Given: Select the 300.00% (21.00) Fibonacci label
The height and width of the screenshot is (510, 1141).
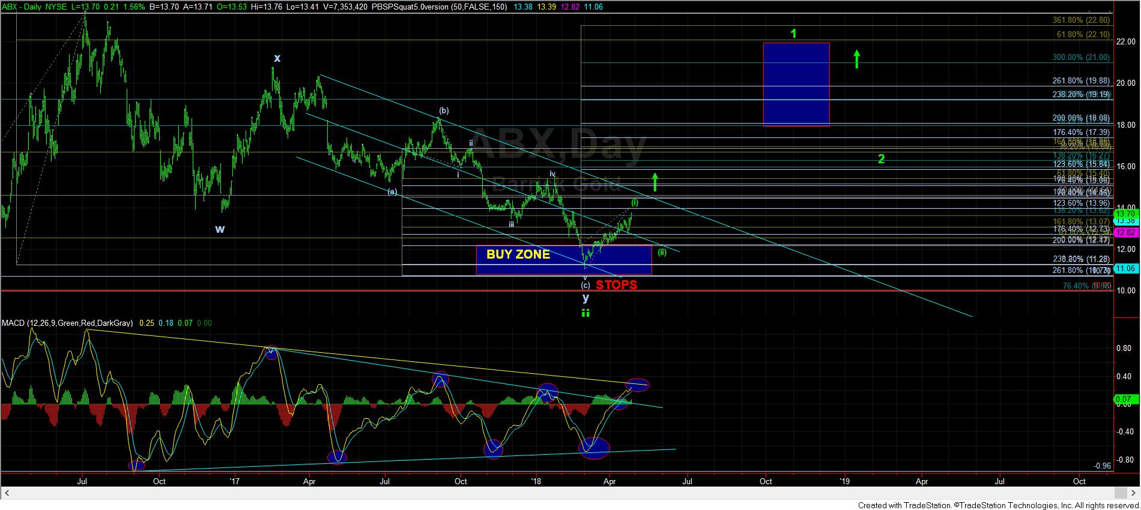Looking at the screenshot, I should click(1082, 58).
